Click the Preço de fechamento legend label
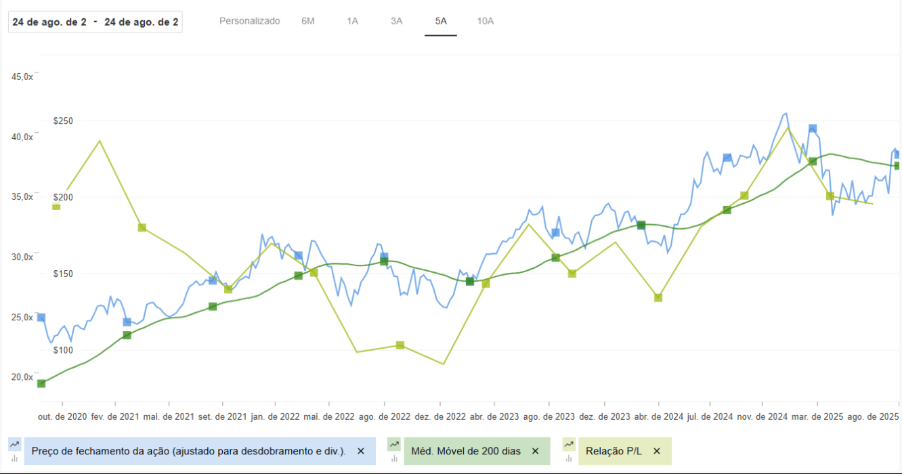The image size is (902, 474). (189, 451)
